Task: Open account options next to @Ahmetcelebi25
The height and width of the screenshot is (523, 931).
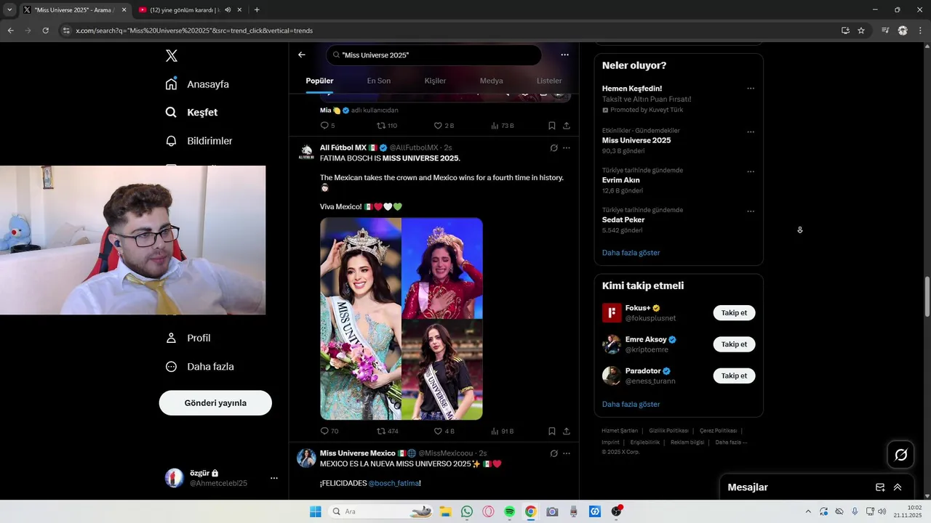Action: coord(274,478)
